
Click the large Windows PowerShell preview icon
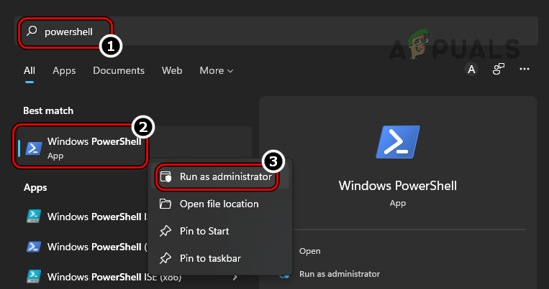[x=397, y=141]
